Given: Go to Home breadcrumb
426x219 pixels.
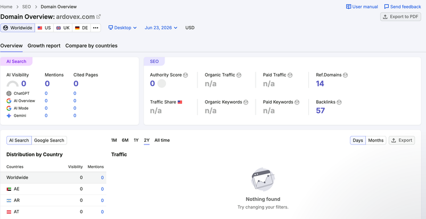Looking at the screenshot, I should (6, 6).
